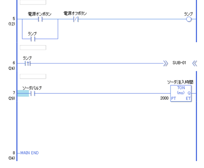Select the 電源オンボタン normally open contact
204x168 pixels.
click(40, 19)
